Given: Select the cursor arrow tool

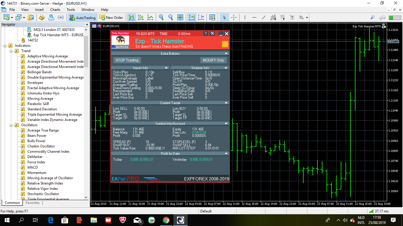Looking at the screenshot, I should pos(224,18).
